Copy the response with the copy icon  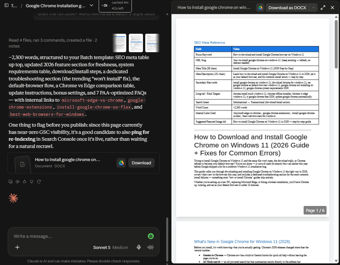(x=10, y=181)
